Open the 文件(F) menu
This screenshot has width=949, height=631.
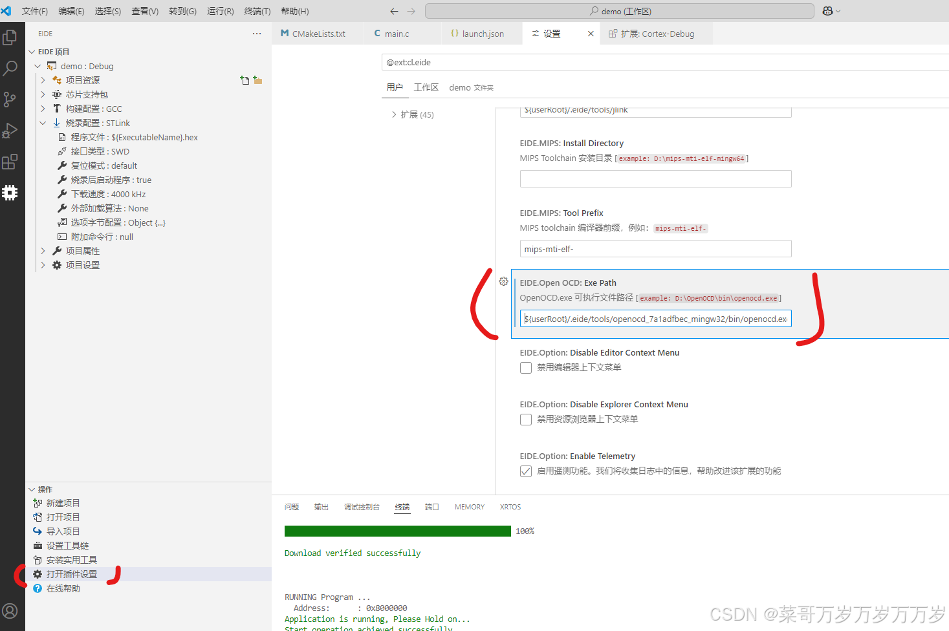tap(35, 11)
